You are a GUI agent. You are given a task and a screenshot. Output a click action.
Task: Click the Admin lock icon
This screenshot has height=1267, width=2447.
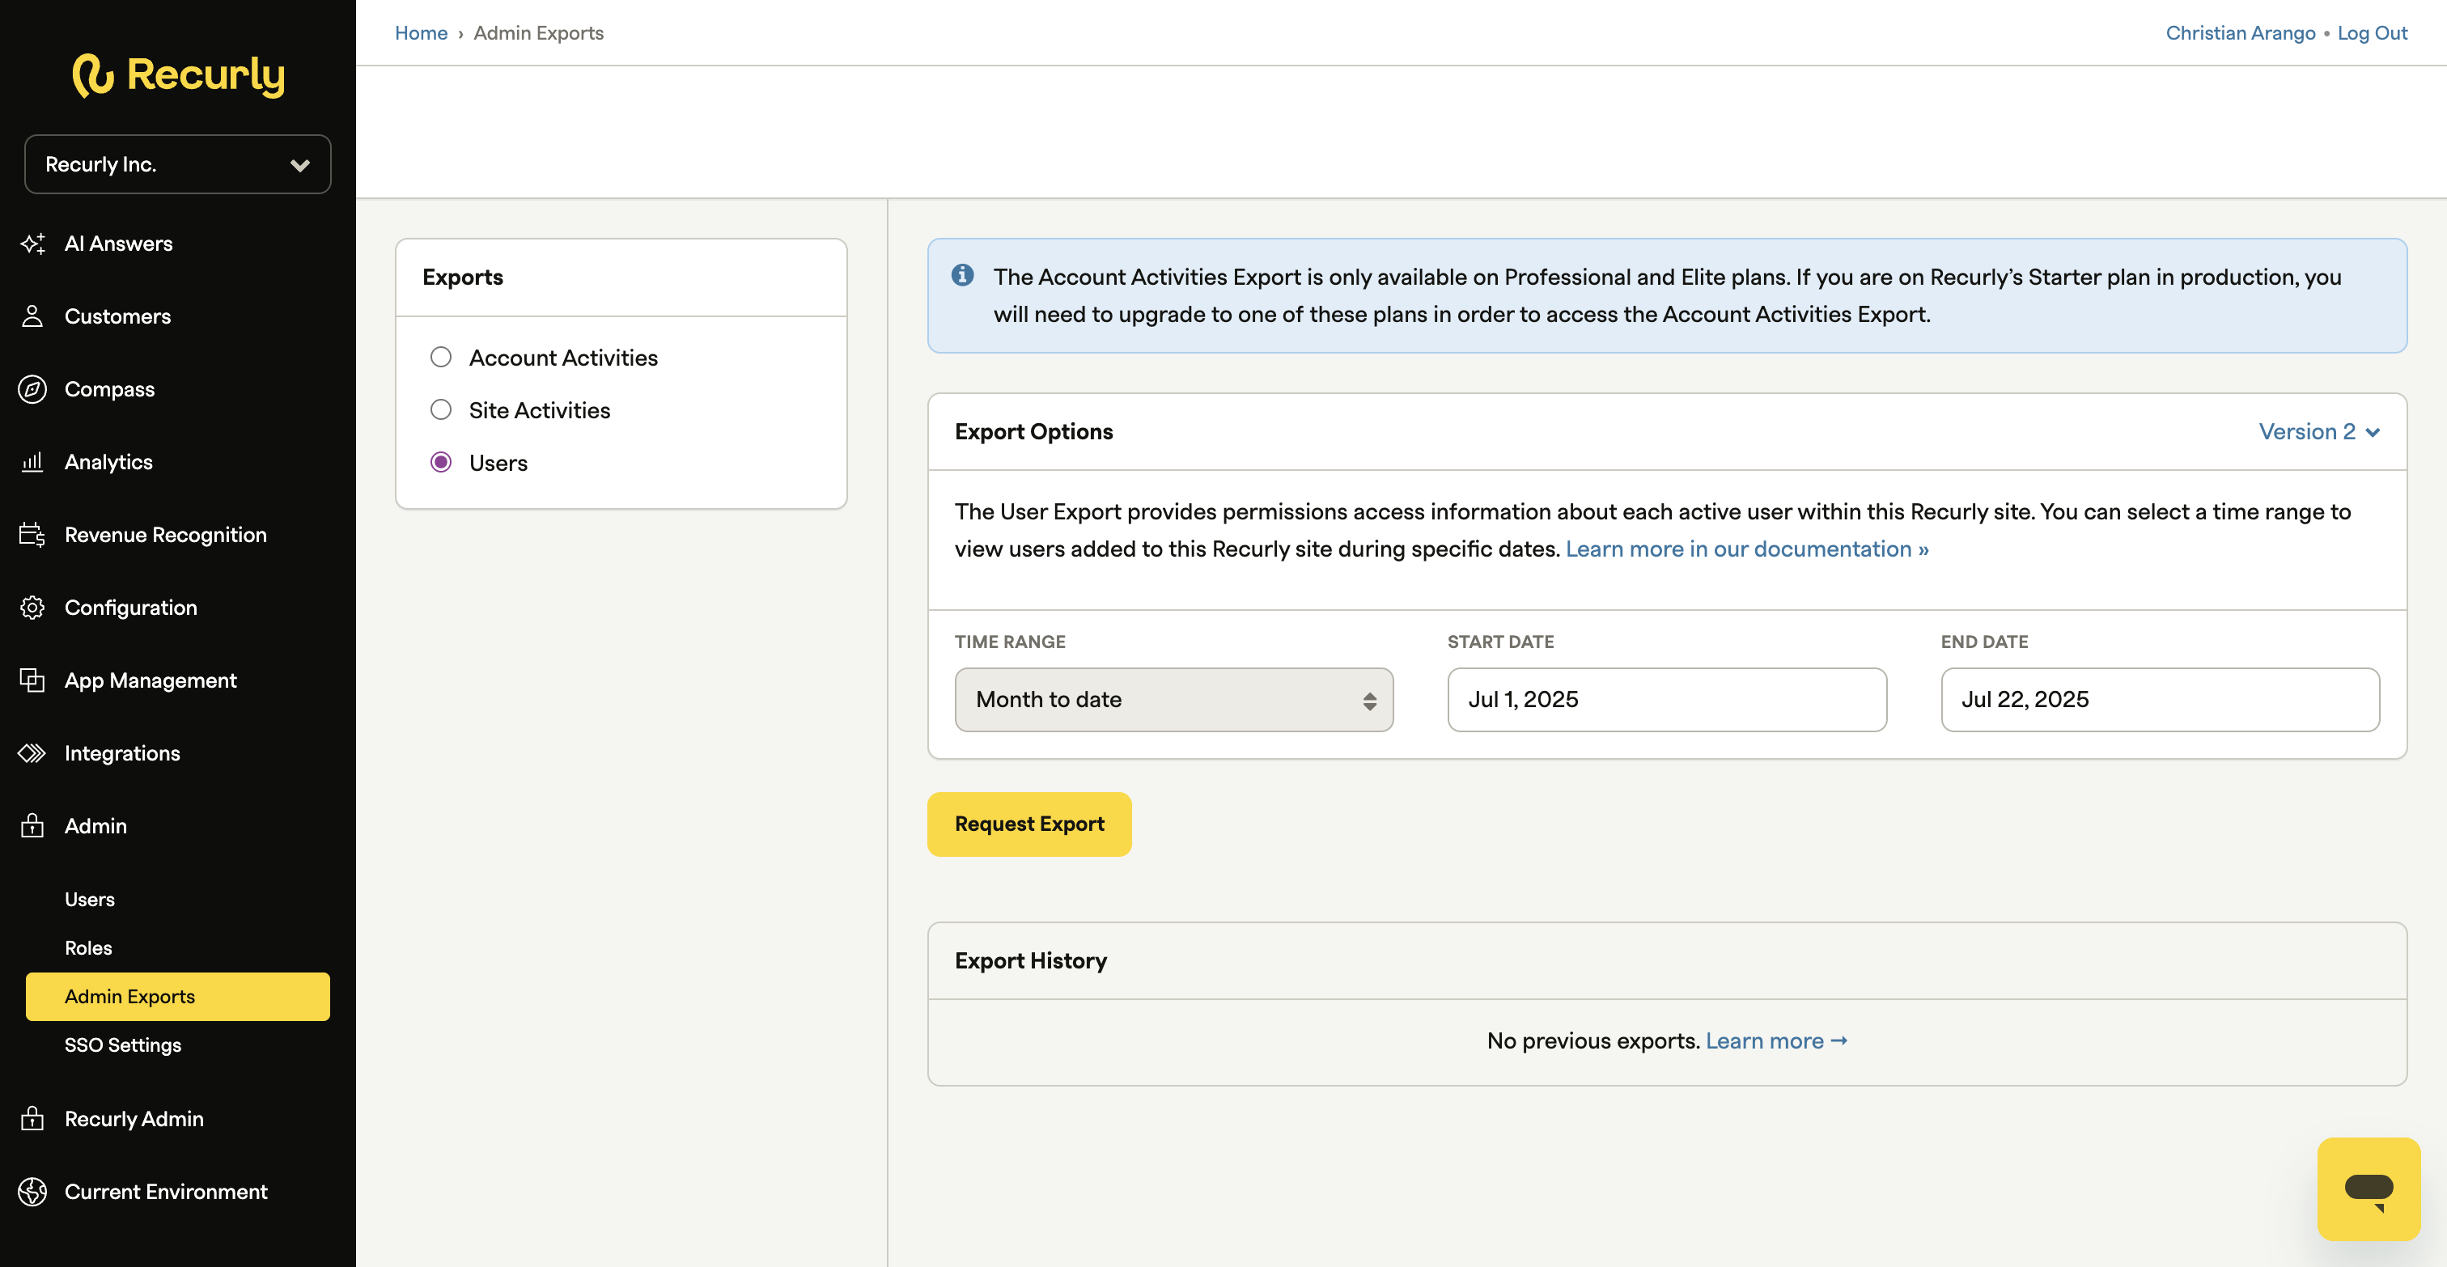coord(32,825)
